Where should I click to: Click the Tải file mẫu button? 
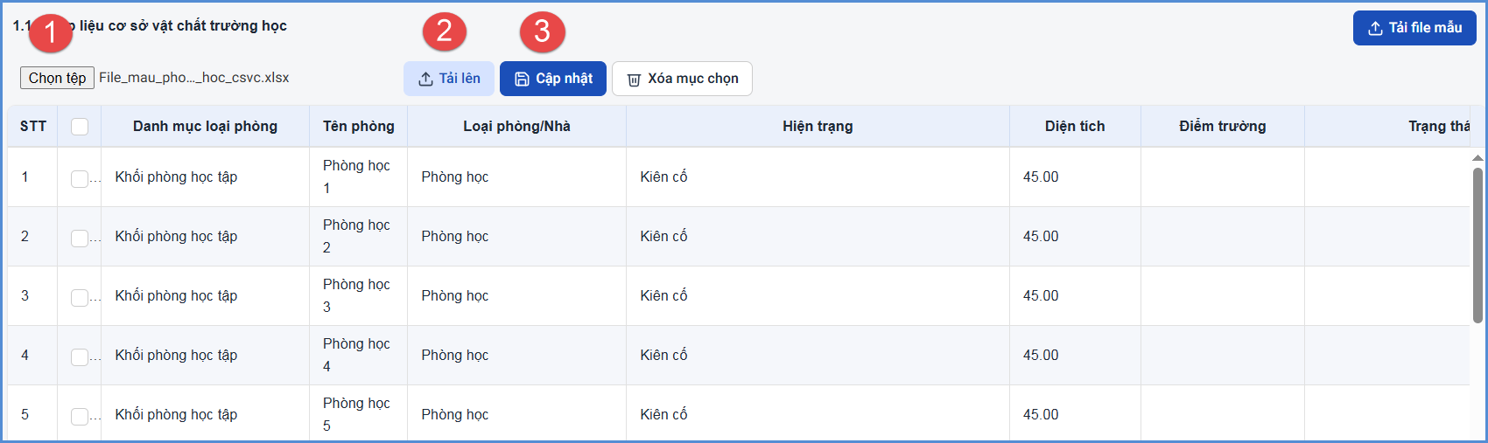[x=1414, y=28]
